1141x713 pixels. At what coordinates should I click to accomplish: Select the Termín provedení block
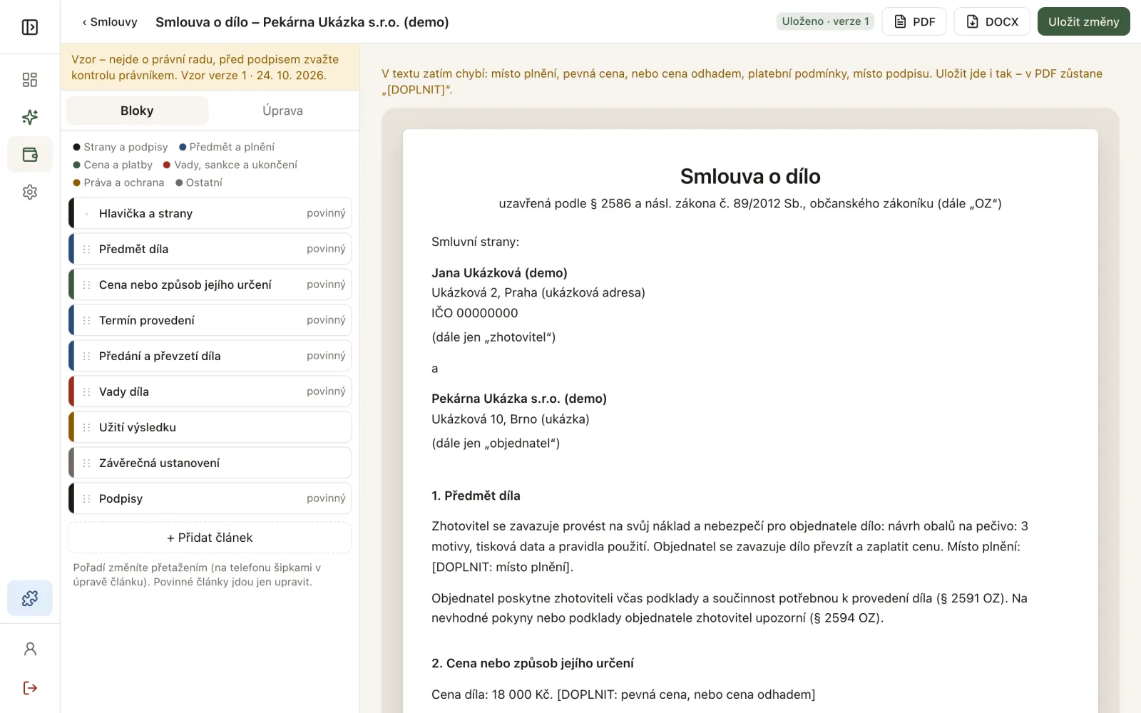(x=210, y=320)
